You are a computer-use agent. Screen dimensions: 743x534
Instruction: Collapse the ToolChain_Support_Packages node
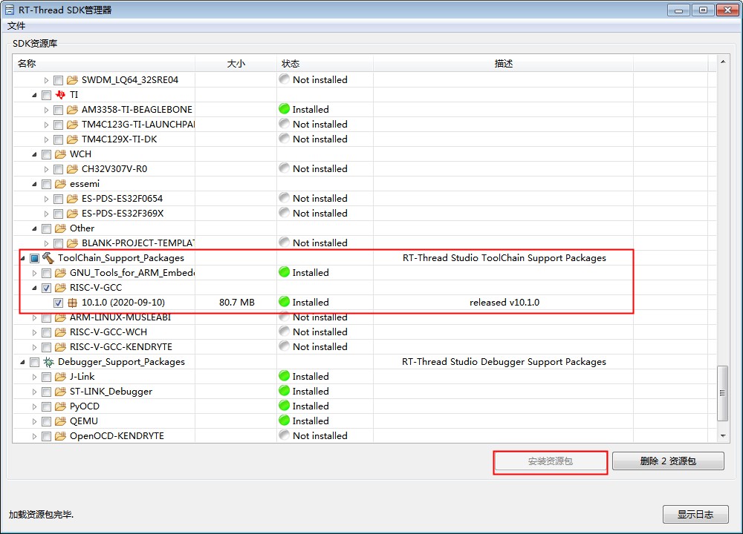22,258
